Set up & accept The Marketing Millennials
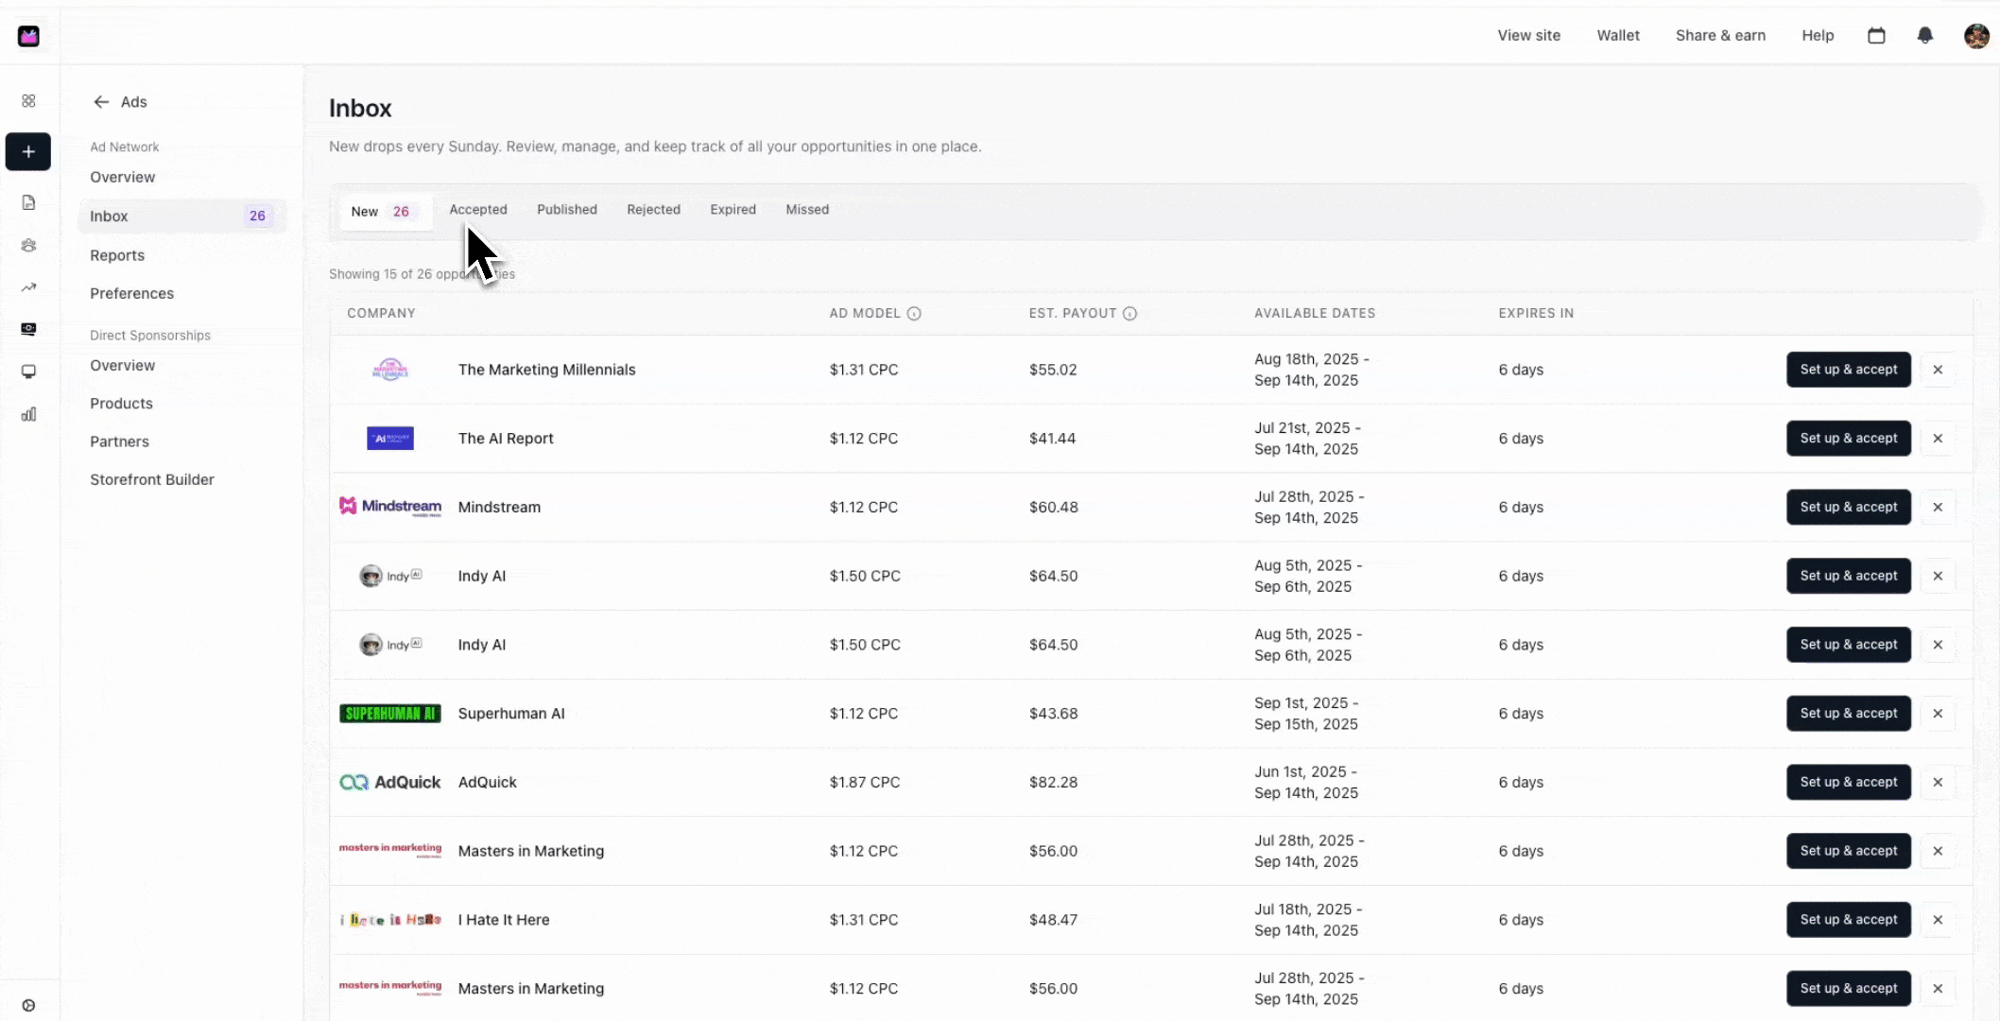The width and height of the screenshot is (2000, 1021). pyautogui.click(x=1849, y=370)
